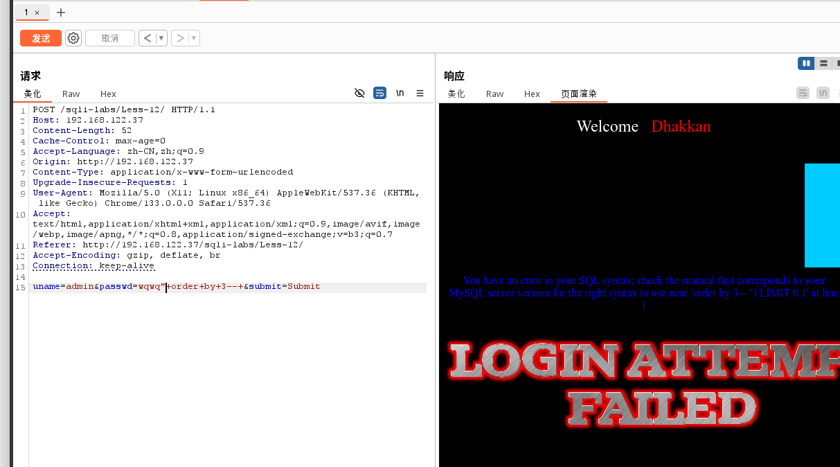Image resolution: width=840 pixels, height=467 pixels.
Task: Select the top-bottom layout icon
Action: (x=823, y=63)
